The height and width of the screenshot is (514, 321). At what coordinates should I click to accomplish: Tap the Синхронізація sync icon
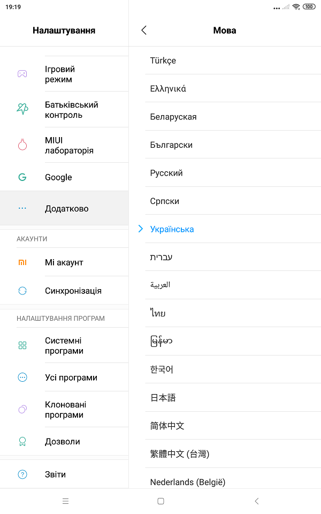coord(22,291)
